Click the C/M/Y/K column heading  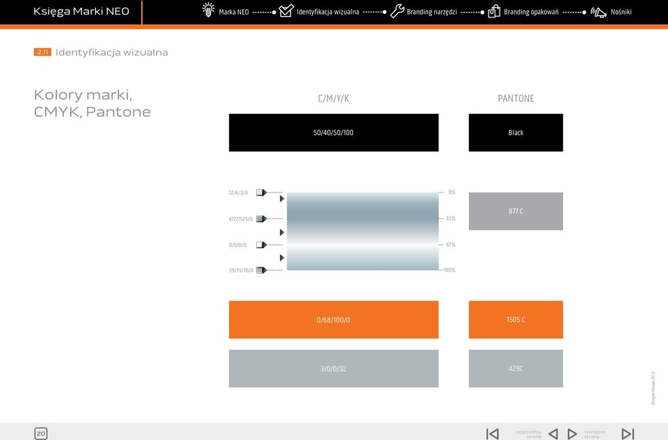pos(333,98)
